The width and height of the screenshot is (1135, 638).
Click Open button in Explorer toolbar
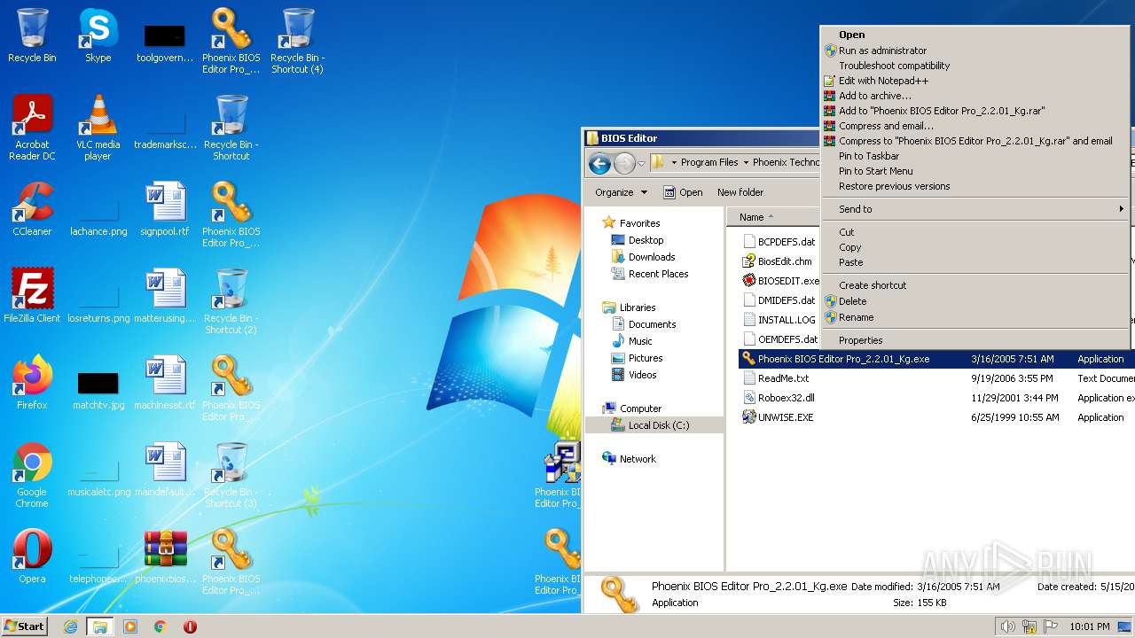pos(683,192)
